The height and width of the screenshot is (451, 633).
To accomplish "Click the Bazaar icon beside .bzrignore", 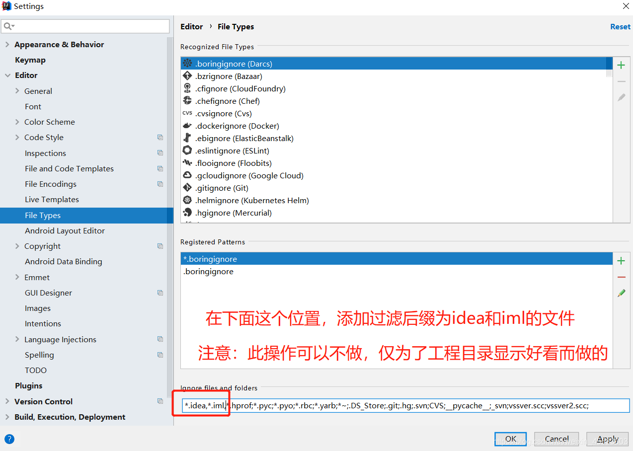I will tap(187, 76).
